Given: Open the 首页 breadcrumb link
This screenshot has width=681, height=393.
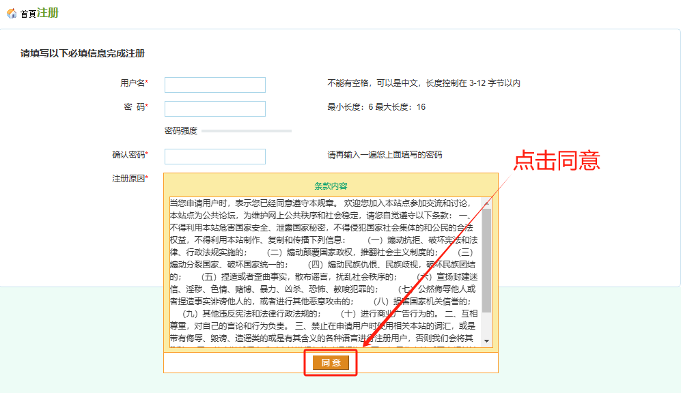Looking at the screenshot, I should (x=28, y=14).
